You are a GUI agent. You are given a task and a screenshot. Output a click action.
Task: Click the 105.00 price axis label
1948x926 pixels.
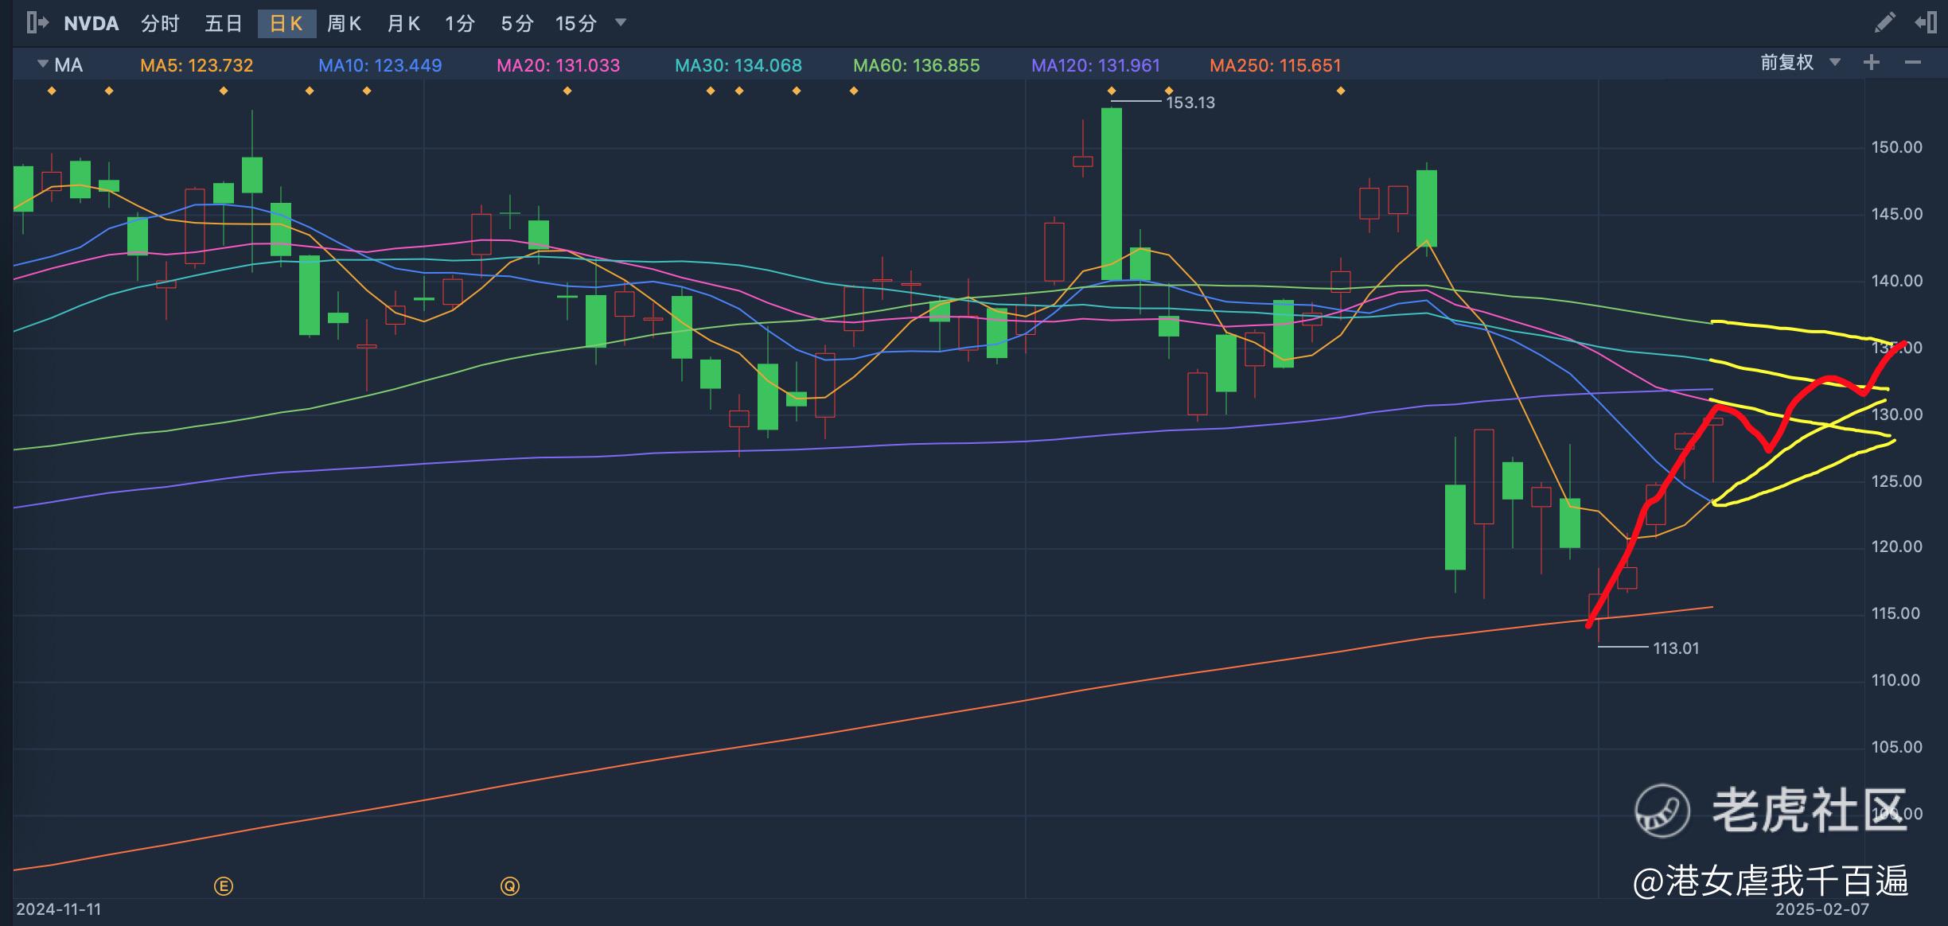[x=1897, y=747]
